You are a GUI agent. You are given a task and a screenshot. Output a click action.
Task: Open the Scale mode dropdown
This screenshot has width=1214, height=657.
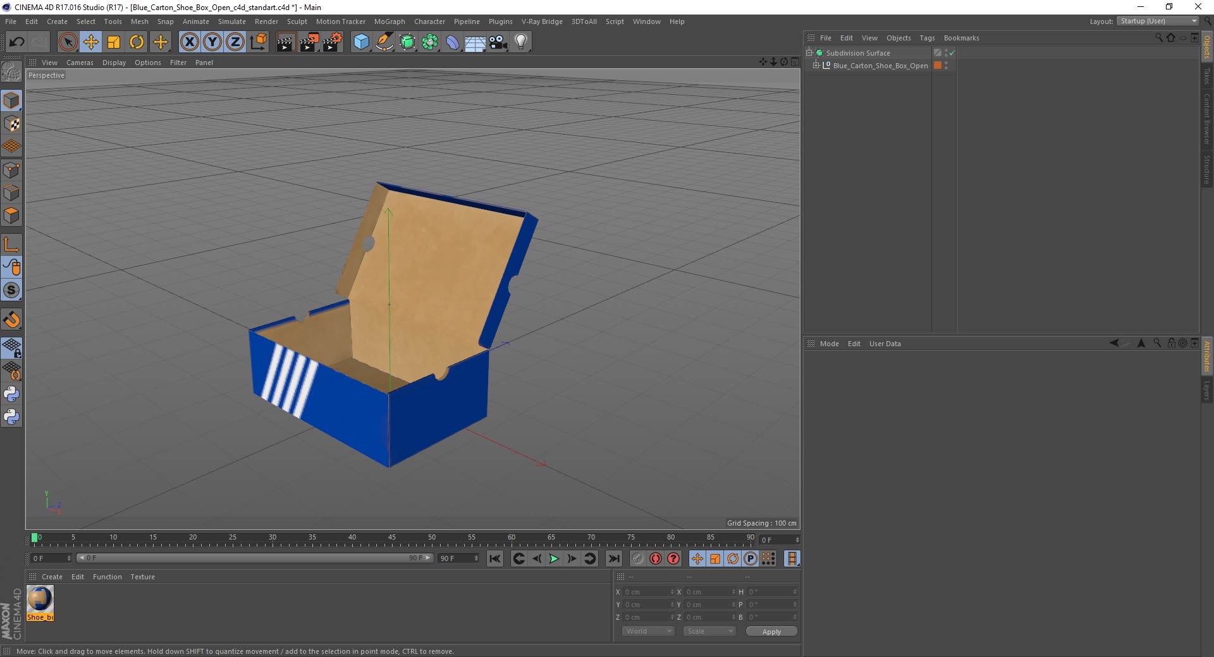(x=709, y=631)
